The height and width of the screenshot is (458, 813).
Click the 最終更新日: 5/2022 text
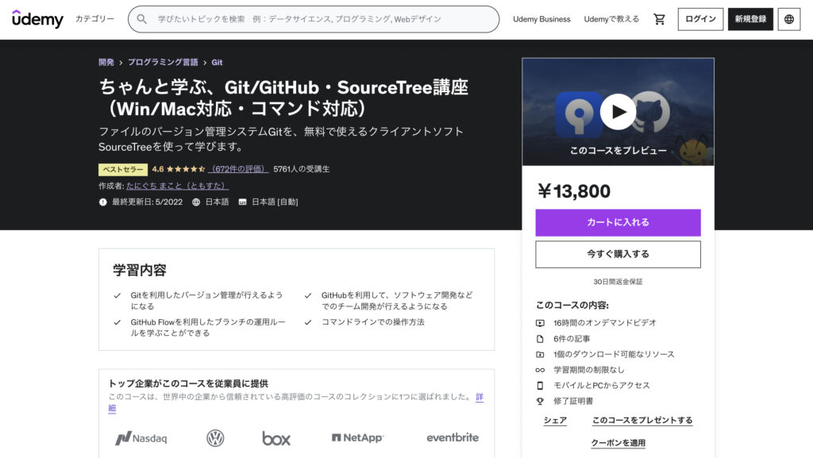147,202
